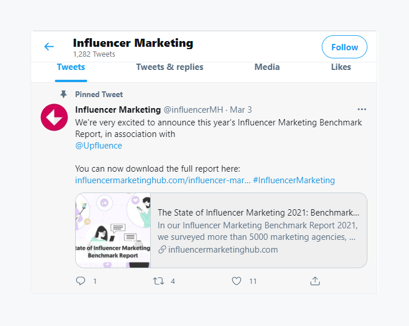
Task: Open the Tweets & replies tab
Action: pos(170,67)
